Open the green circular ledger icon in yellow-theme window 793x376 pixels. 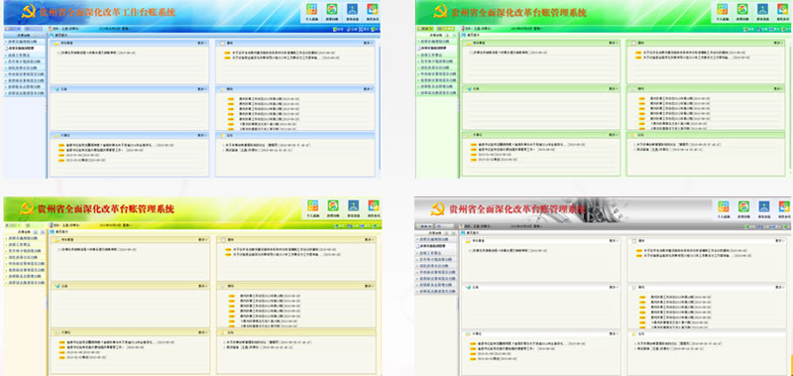point(333,205)
